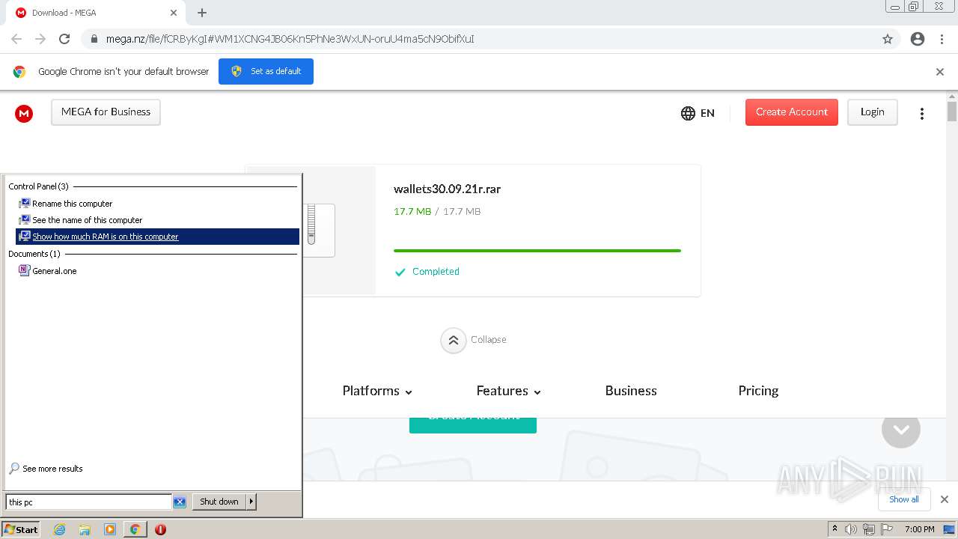Open a new browser tab
958x539 pixels.
coord(202,13)
